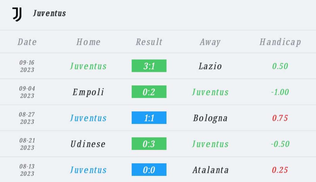Image resolution: width=316 pixels, height=182 pixels.
Task: Click the 0:2 result badge against Empoli
Action: pyautogui.click(x=149, y=92)
